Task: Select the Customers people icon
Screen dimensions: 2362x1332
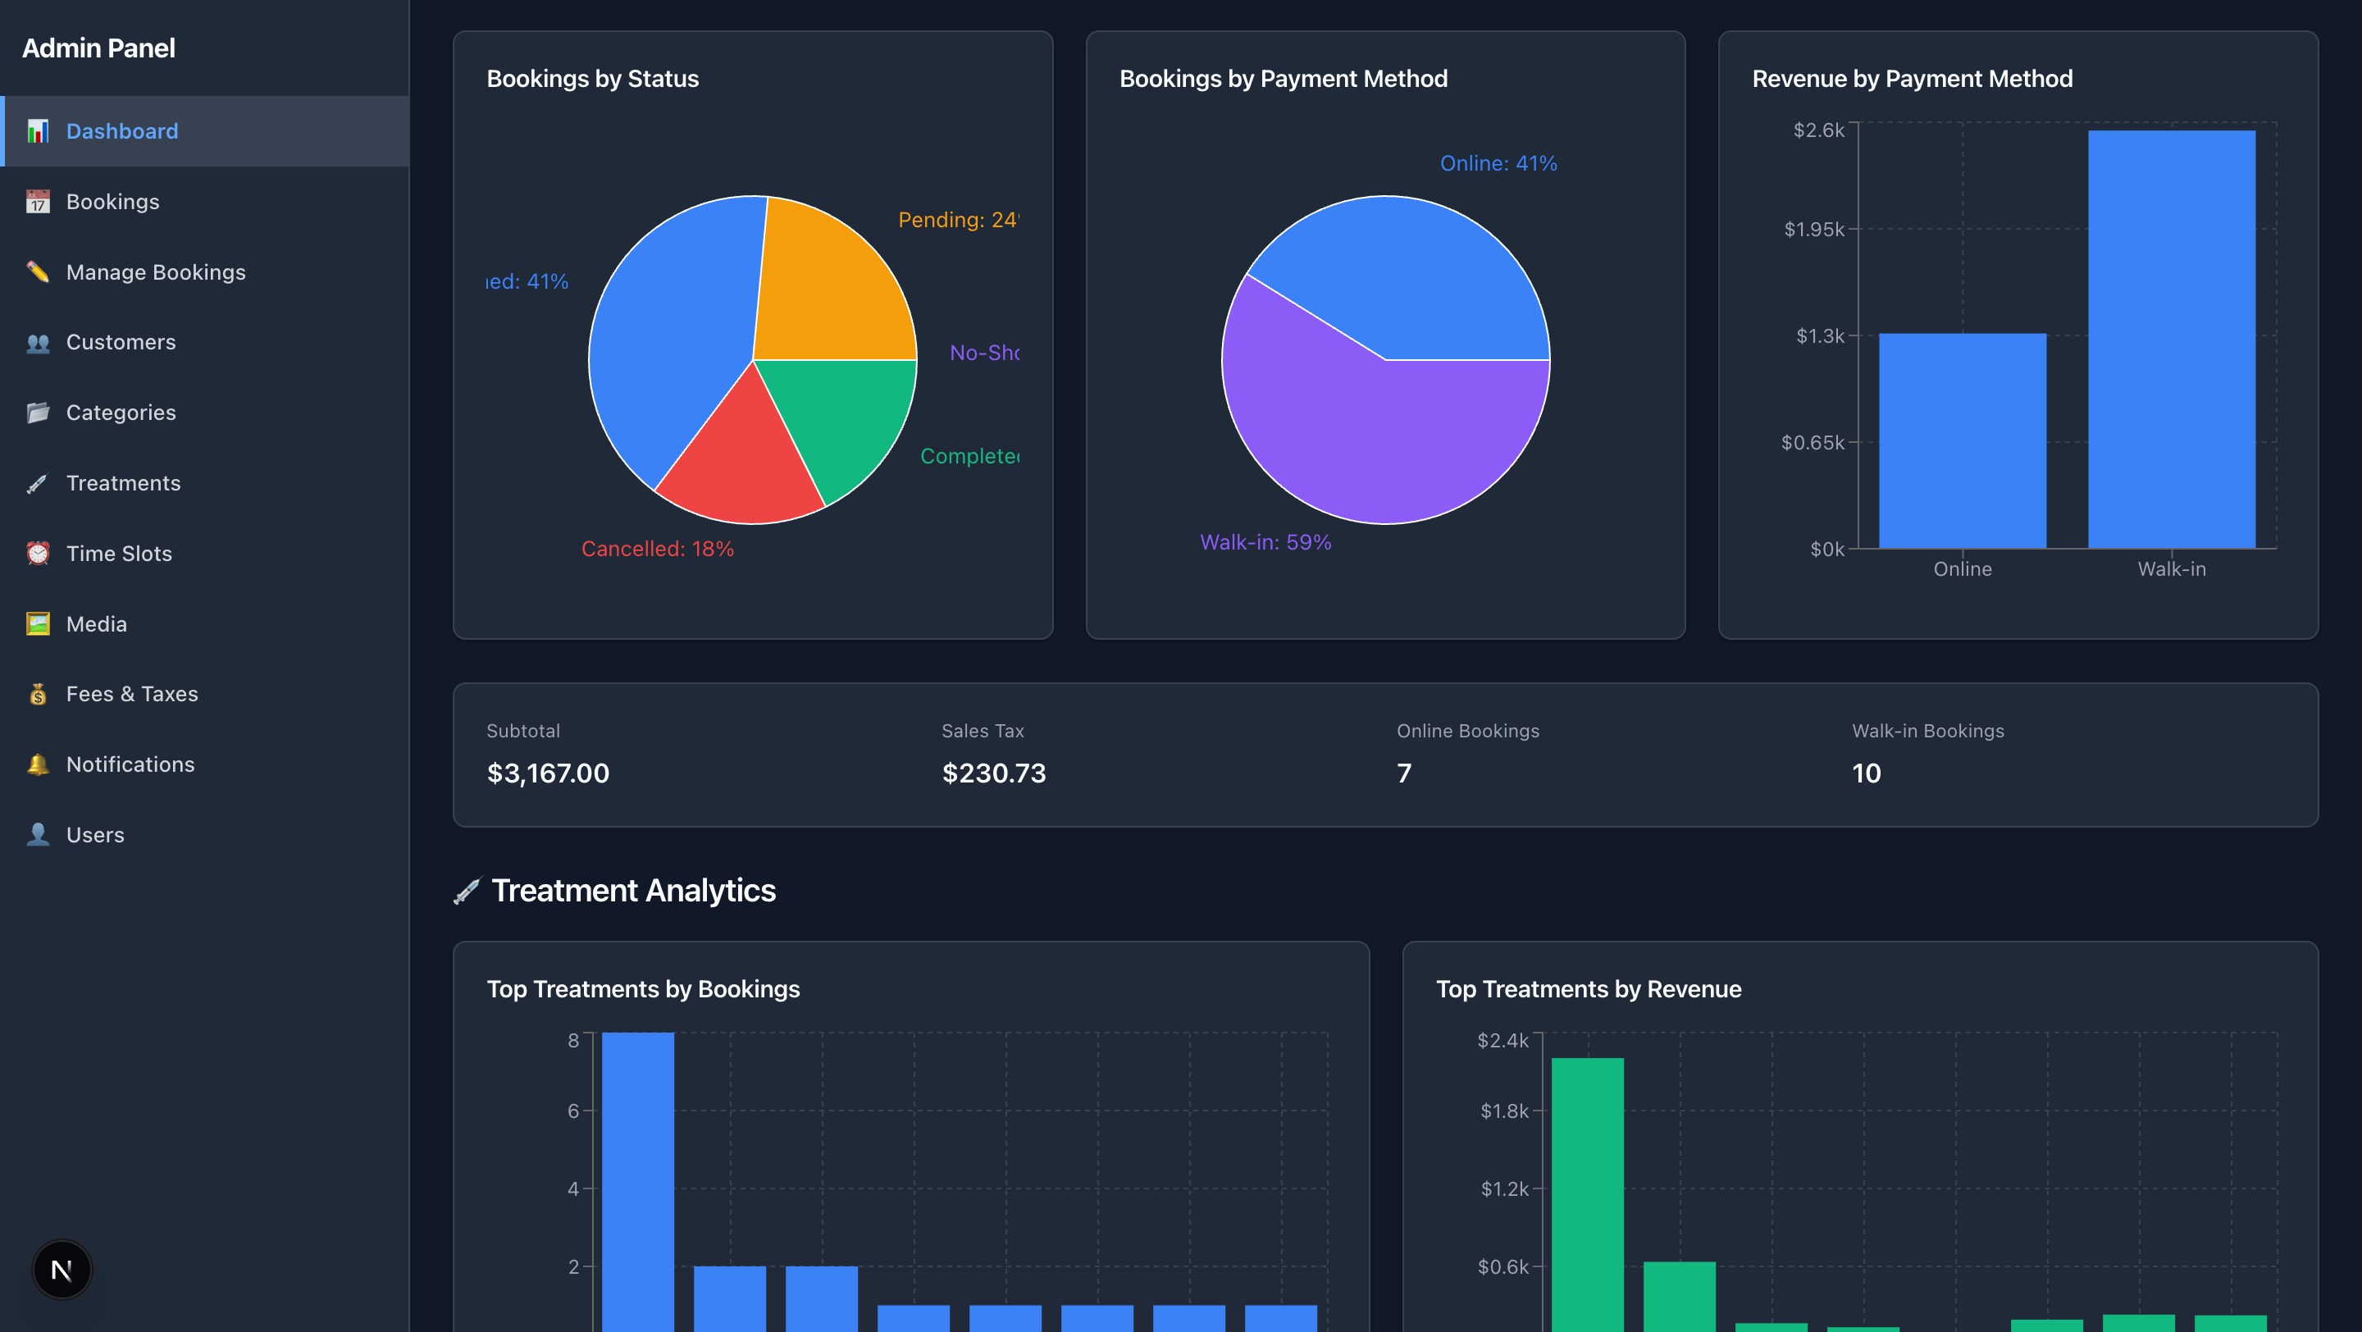Action: 38,342
